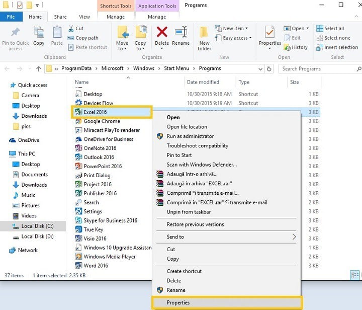Create a New folder from ribbon
The image size is (362, 310).
[x=204, y=38]
